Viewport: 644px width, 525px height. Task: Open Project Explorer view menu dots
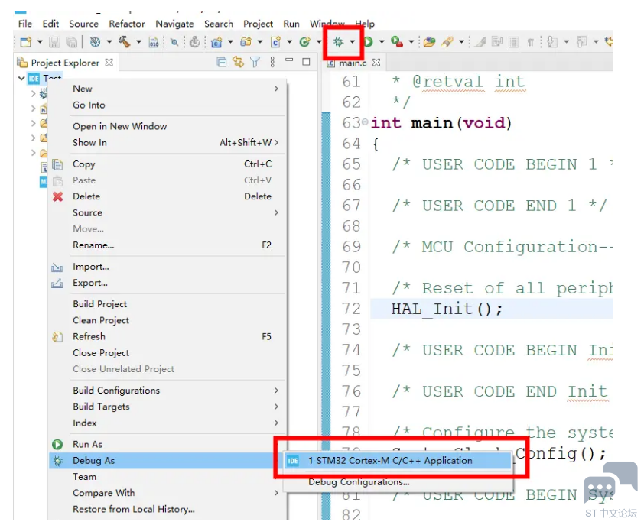(272, 63)
